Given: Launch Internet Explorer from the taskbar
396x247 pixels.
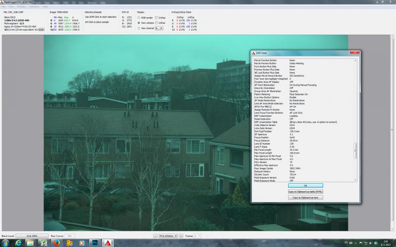Looking at the screenshot, I should coord(18,243).
